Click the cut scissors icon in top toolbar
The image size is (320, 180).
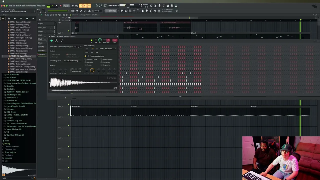coord(155,5)
